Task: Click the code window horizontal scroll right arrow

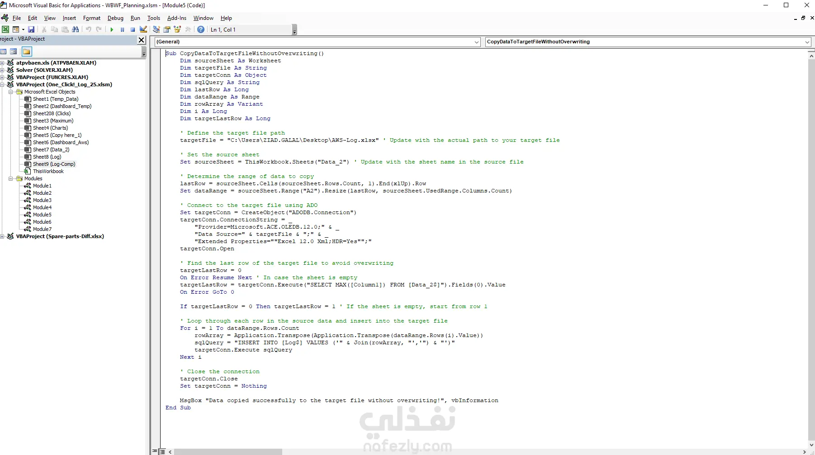Action: point(804,452)
